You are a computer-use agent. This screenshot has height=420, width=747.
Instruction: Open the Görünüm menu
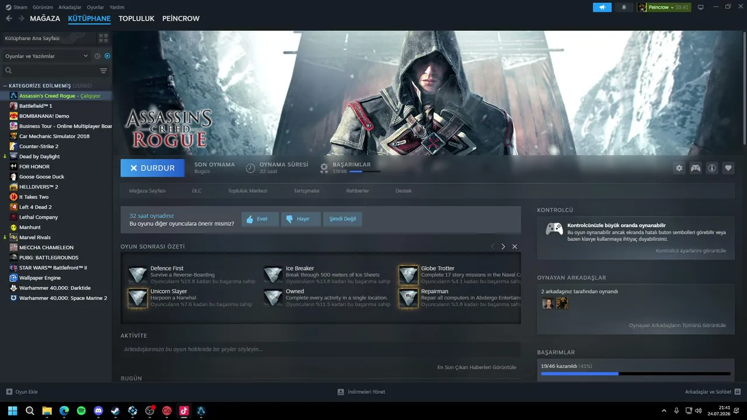click(x=43, y=7)
